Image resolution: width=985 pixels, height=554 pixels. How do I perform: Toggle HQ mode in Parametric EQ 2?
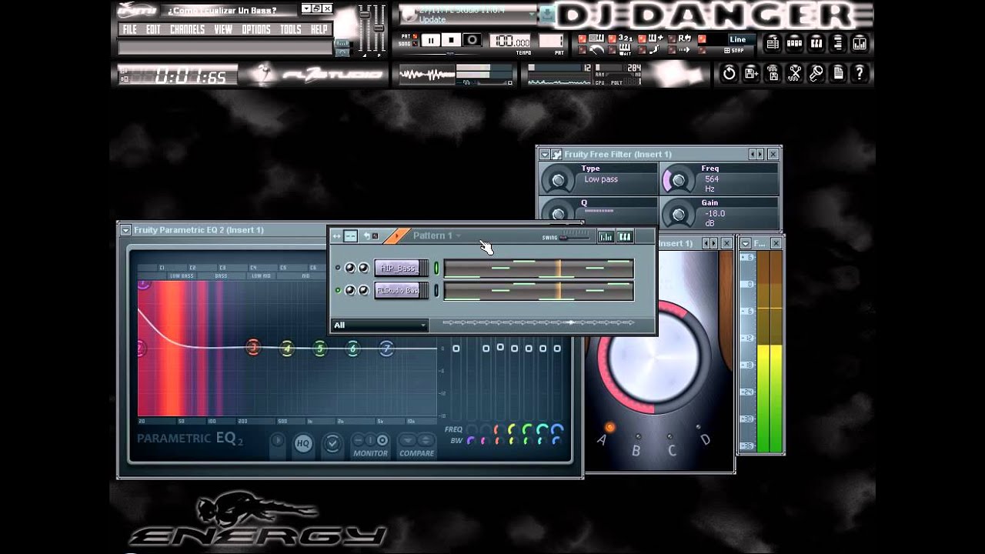click(303, 443)
